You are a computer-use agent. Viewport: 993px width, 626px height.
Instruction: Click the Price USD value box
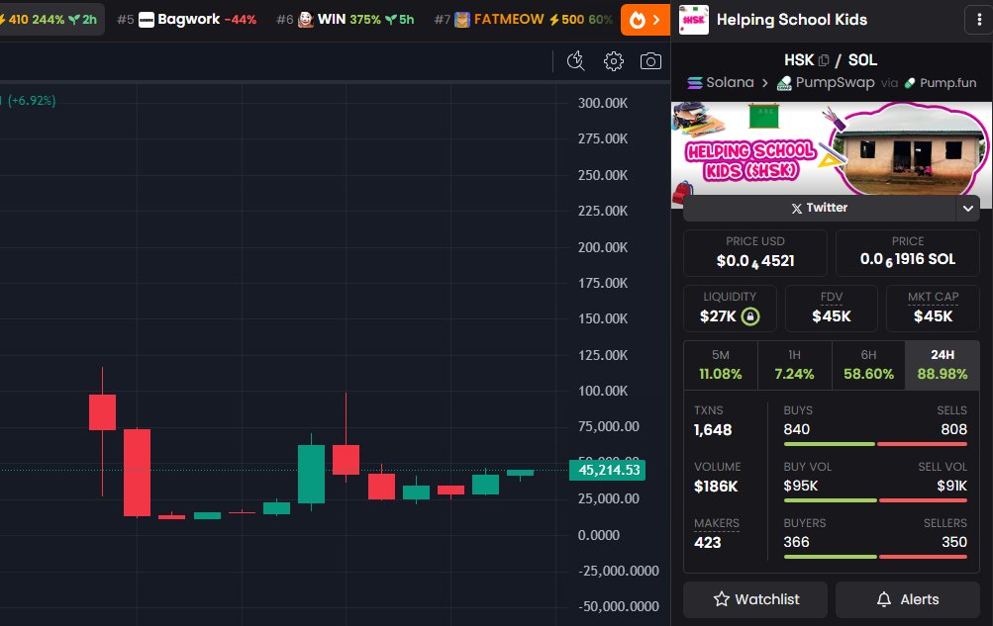click(x=754, y=253)
